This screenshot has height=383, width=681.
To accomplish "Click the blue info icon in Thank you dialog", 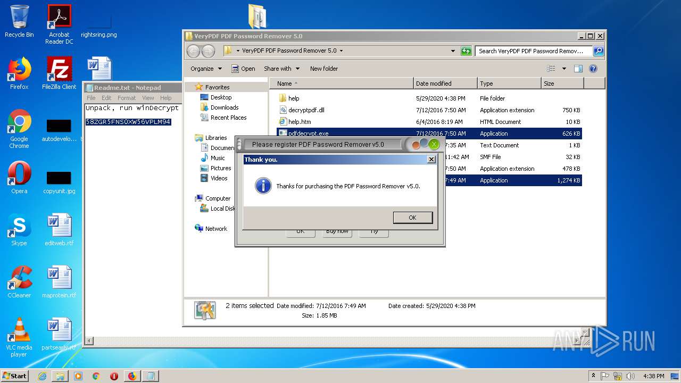I will [x=263, y=186].
